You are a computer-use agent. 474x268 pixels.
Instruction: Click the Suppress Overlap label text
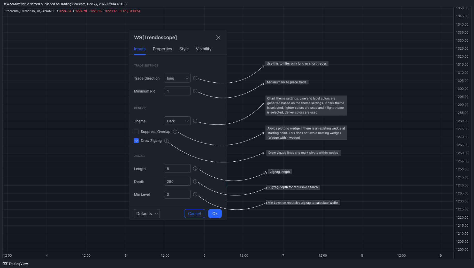point(156,132)
